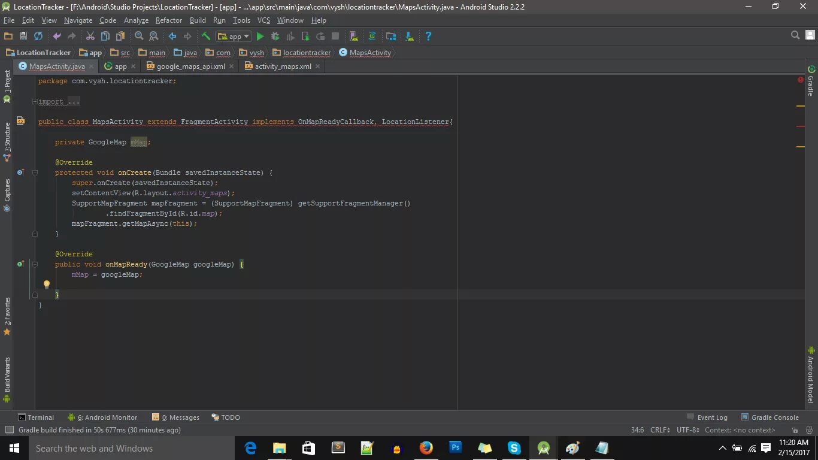Expand the folded import section
Screen dimensions: 818x460
[35, 101]
